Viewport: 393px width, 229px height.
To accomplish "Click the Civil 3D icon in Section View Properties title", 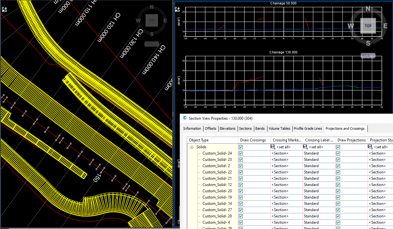I will (185, 118).
